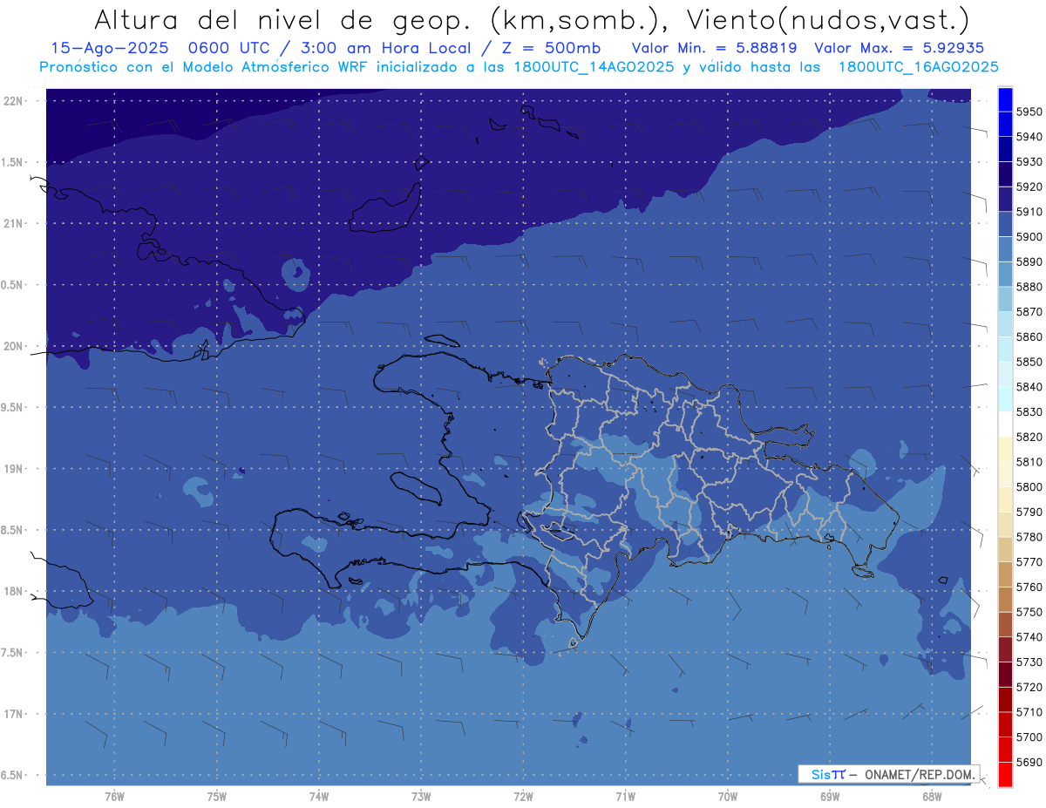Click the 68W longitude axis label
This screenshot has height=808, width=1046.
(x=931, y=797)
